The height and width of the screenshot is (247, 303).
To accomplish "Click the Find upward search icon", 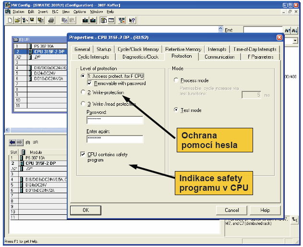I will pyautogui.click(x=287, y=30).
